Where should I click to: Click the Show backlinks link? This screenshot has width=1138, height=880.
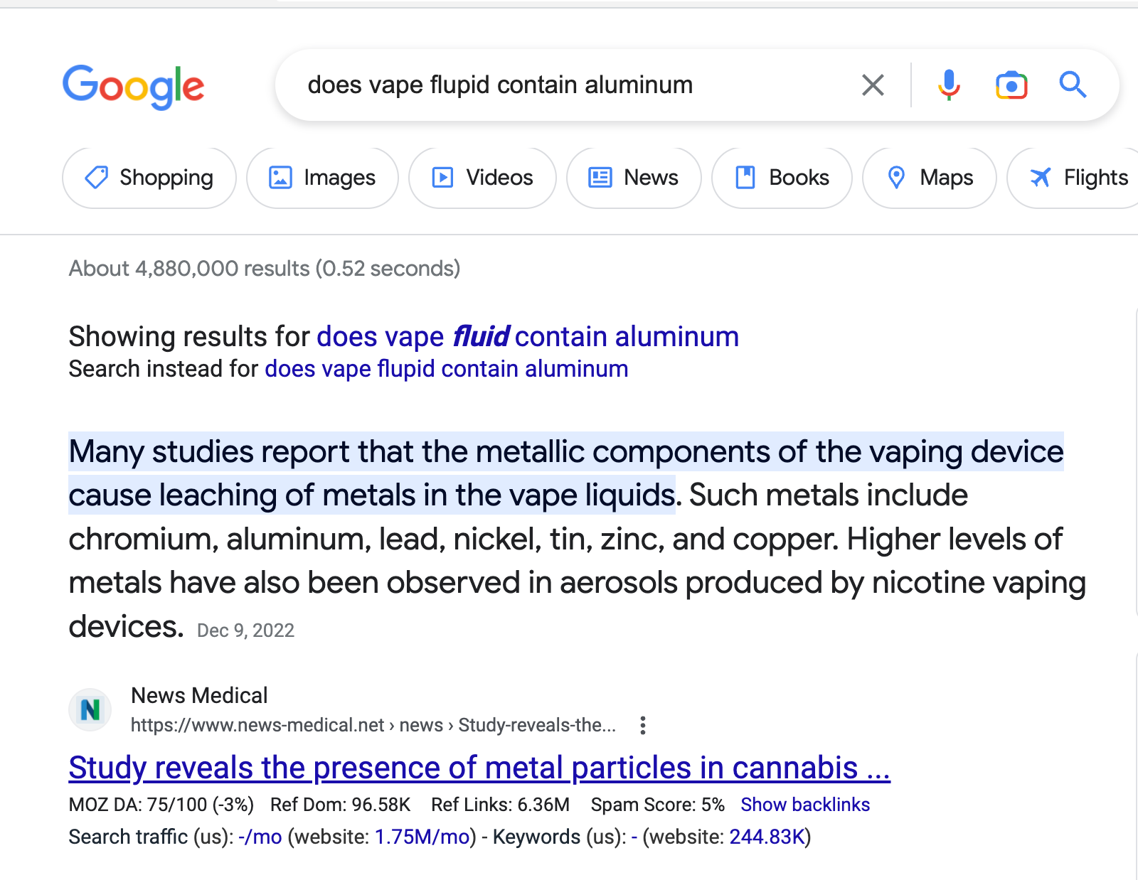pos(805,805)
